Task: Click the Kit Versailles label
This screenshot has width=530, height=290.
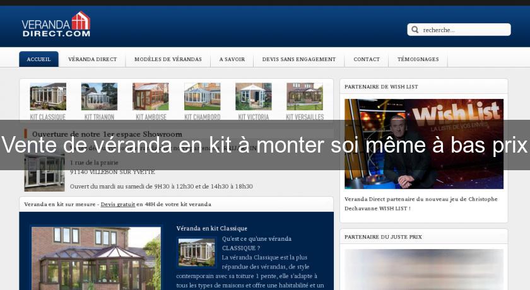Action: (305, 117)
